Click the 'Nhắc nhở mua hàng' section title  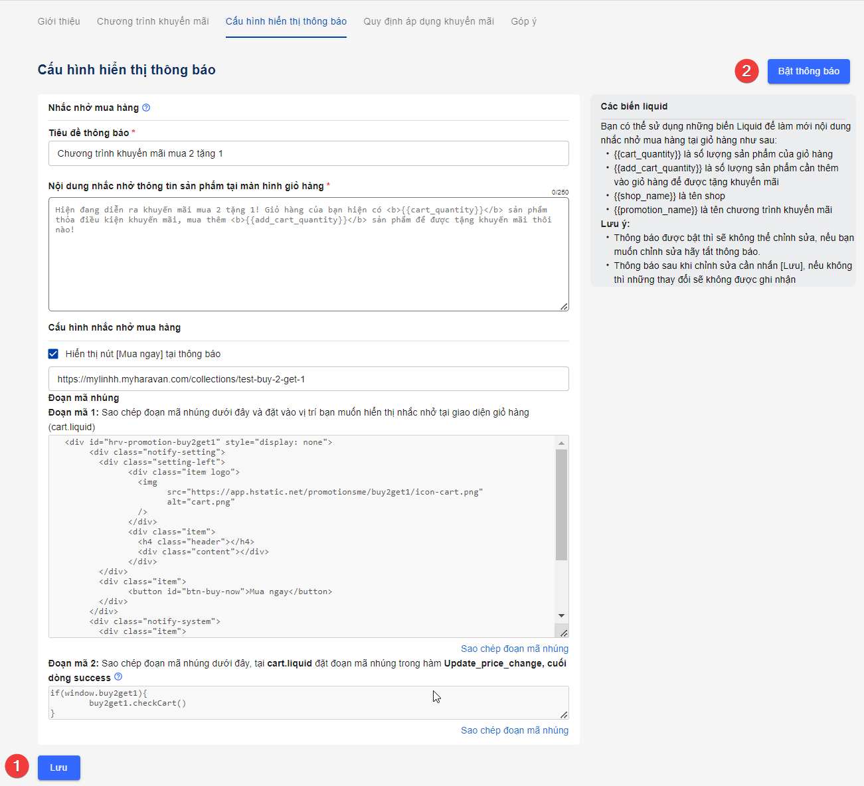[x=94, y=108]
